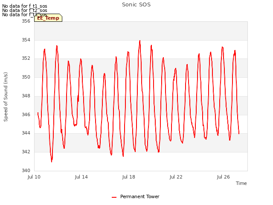Click the Time axis title
This screenshot has height=205, width=273.
241,183
